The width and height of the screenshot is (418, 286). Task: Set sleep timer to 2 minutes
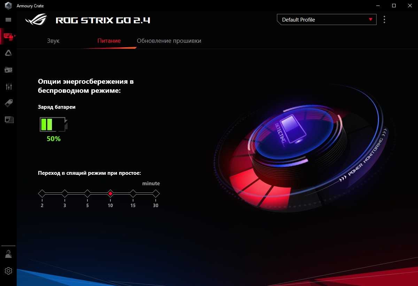pos(42,194)
